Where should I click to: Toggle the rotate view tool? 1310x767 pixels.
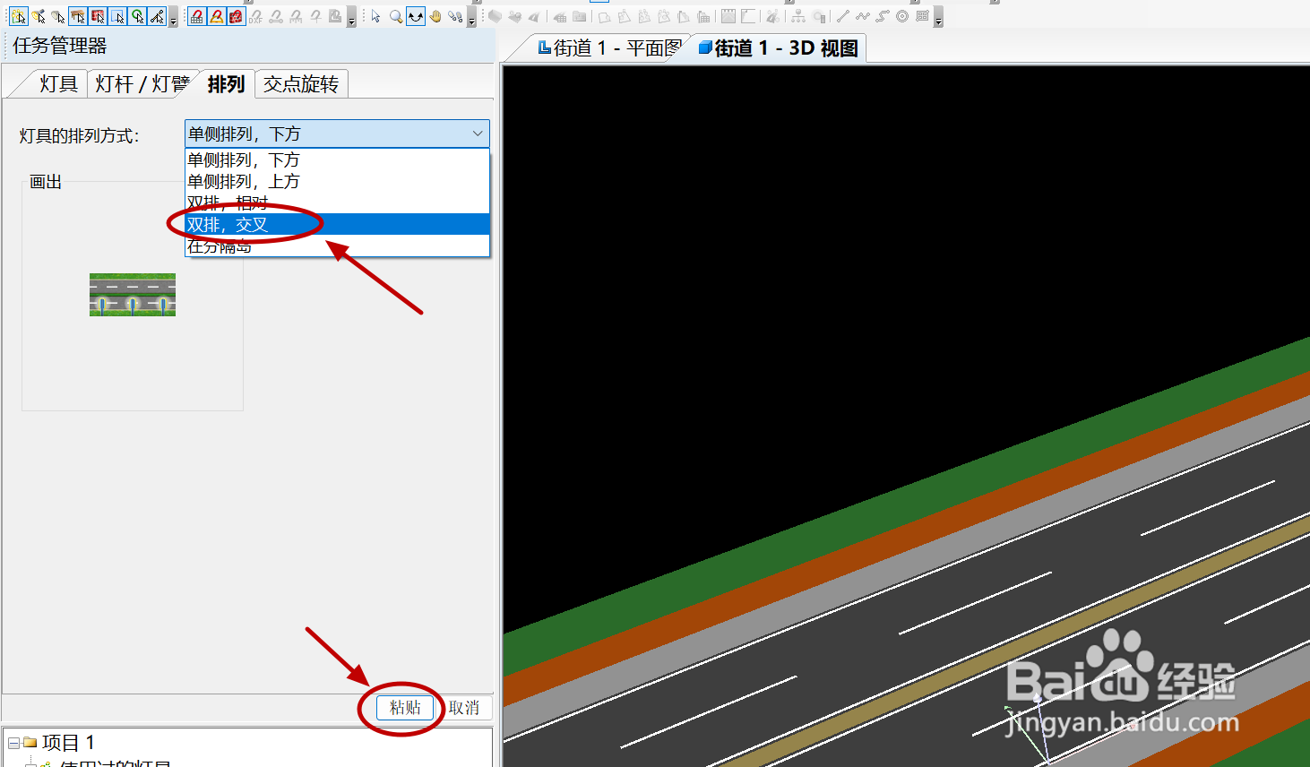416,16
